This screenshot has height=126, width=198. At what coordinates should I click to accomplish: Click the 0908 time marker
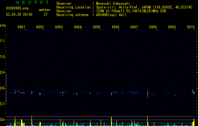click(153, 27)
